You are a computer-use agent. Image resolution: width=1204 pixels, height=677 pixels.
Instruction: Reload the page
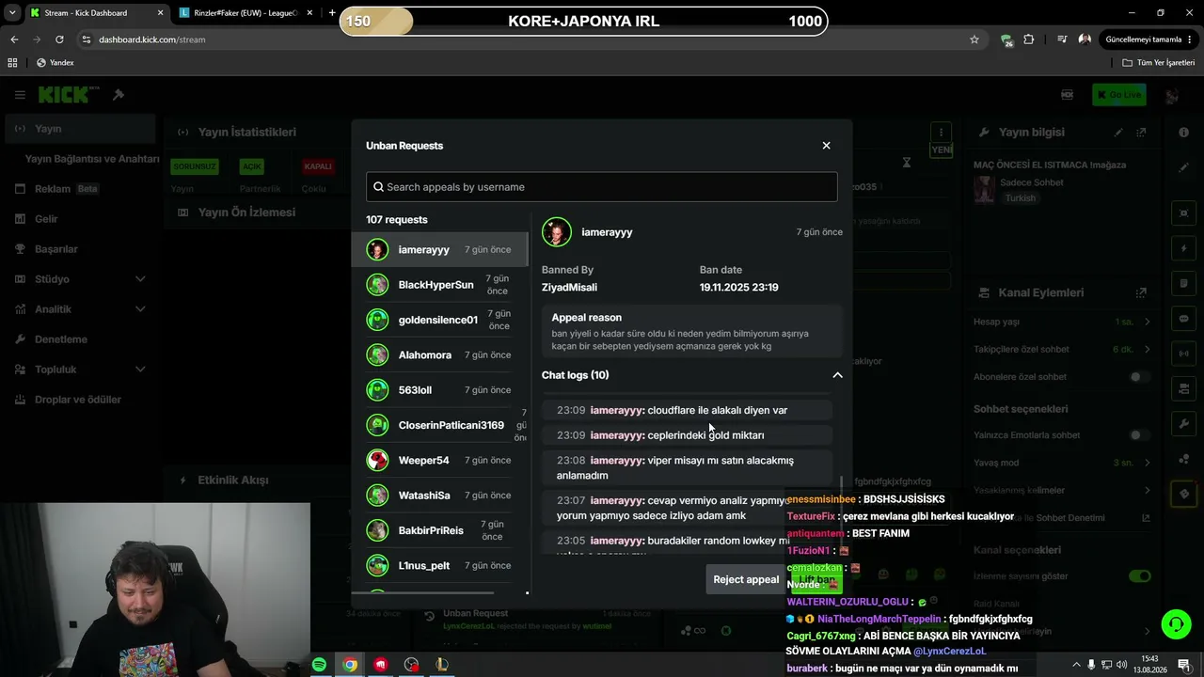click(x=59, y=39)
